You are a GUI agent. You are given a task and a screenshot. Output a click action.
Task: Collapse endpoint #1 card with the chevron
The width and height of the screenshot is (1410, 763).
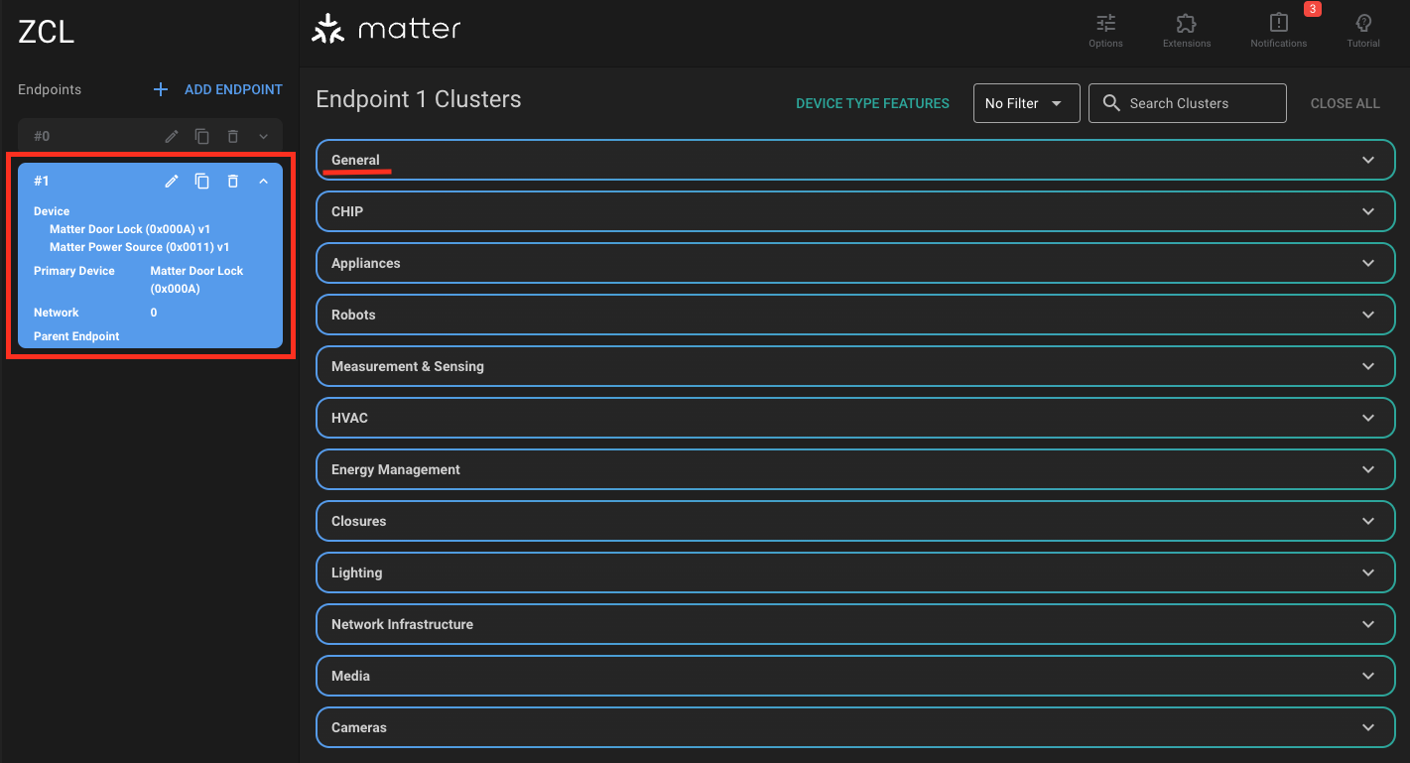click(263, 181)
